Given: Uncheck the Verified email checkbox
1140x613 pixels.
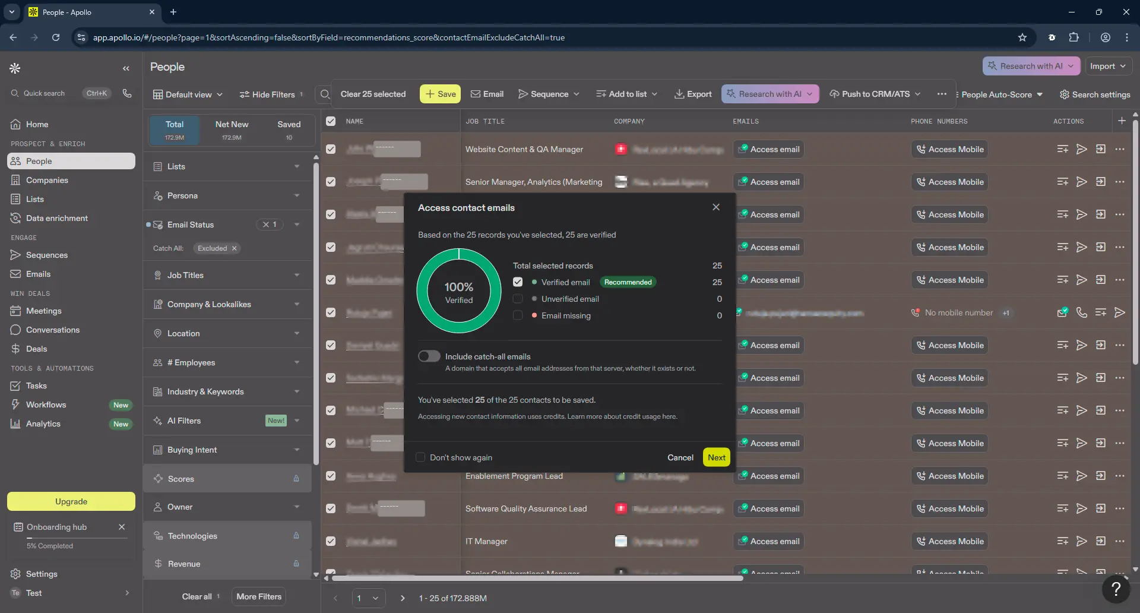Looking at the screenshot, I should [x=518, y=282].
